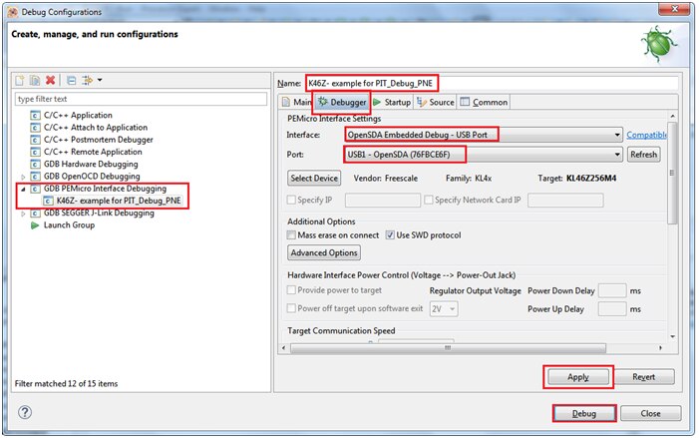This screenshot has width=699, height=438.
Task: Click the help question mark icon
Action: pos(25,412)
